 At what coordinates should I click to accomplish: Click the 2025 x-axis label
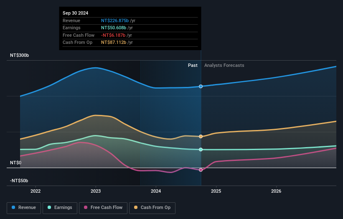pos(216,191)
